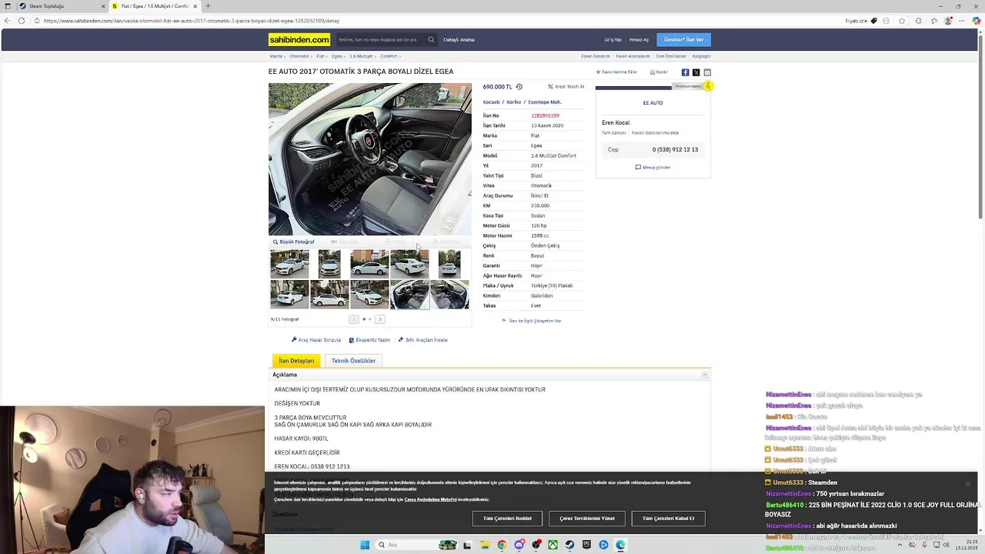Click Çerez Tercihlerimi Yönet button
Image resolution: width=985 pixels, height=554 pixels.
(x=587, y=519)
